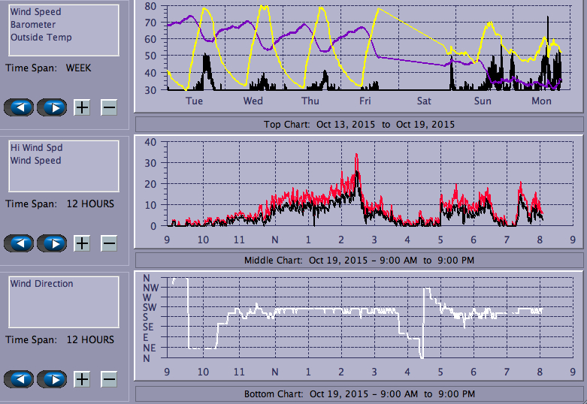
Task: Click the Bottom Chart date range bar
Action: [x=359, y=393]
